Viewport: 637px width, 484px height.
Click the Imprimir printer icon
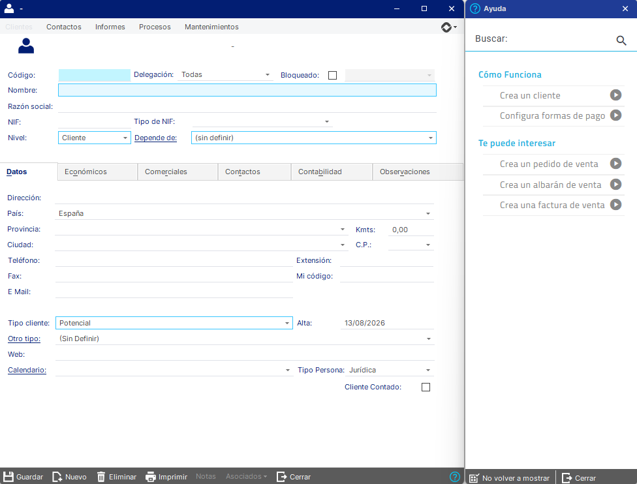coord(151,477)
